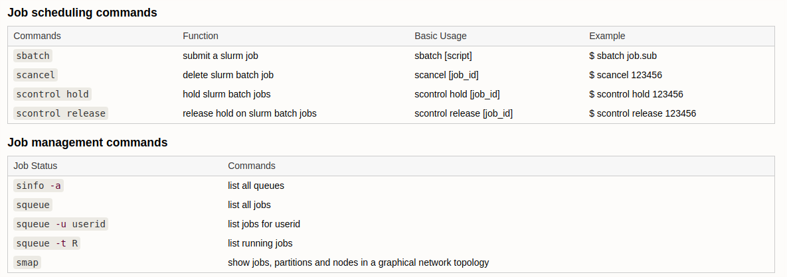Click the 'list running jobs' description
This screenshot has height=277, width=787.
click(x=260, y=243)
